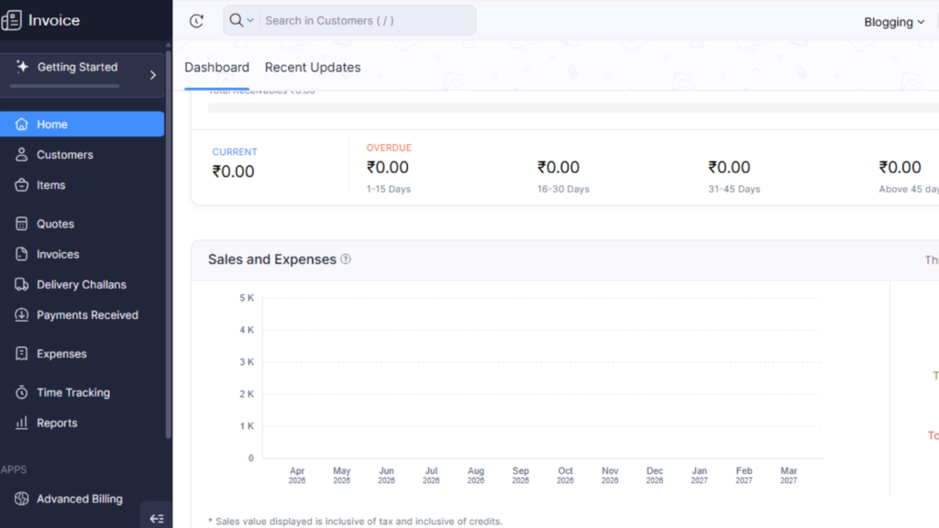939x528 pixels.
Task: Open recent activity history clock icon
Action: coord(196,21)
